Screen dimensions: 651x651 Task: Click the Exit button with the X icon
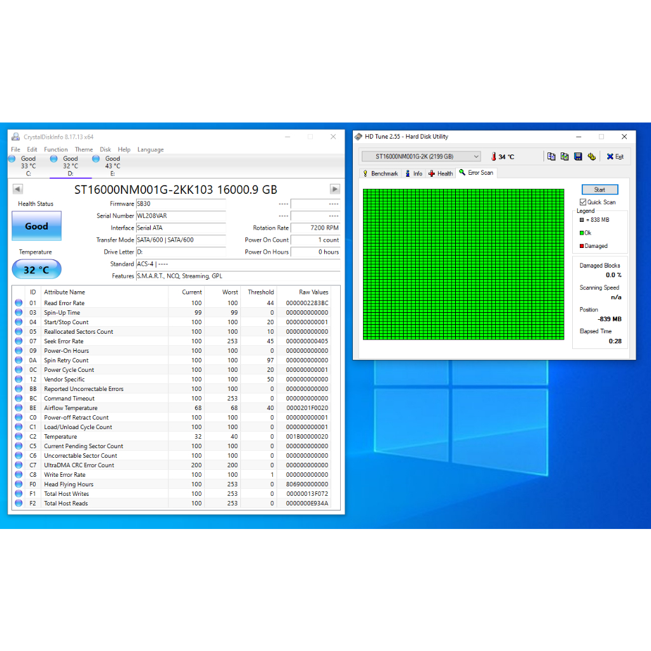(615, 156)
